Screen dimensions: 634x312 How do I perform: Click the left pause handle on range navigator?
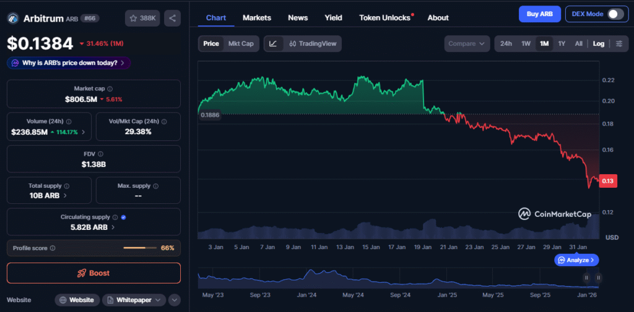[586, 278]
